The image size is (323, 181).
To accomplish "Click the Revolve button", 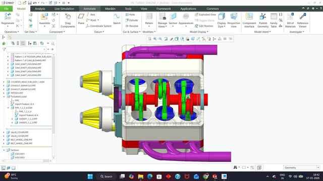I will pyautogui.click(x=132, y=26).
